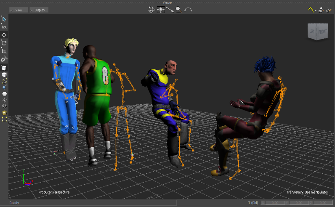Click the camera Travelling pan icon
Screen dimensions: 335x207
161,9
